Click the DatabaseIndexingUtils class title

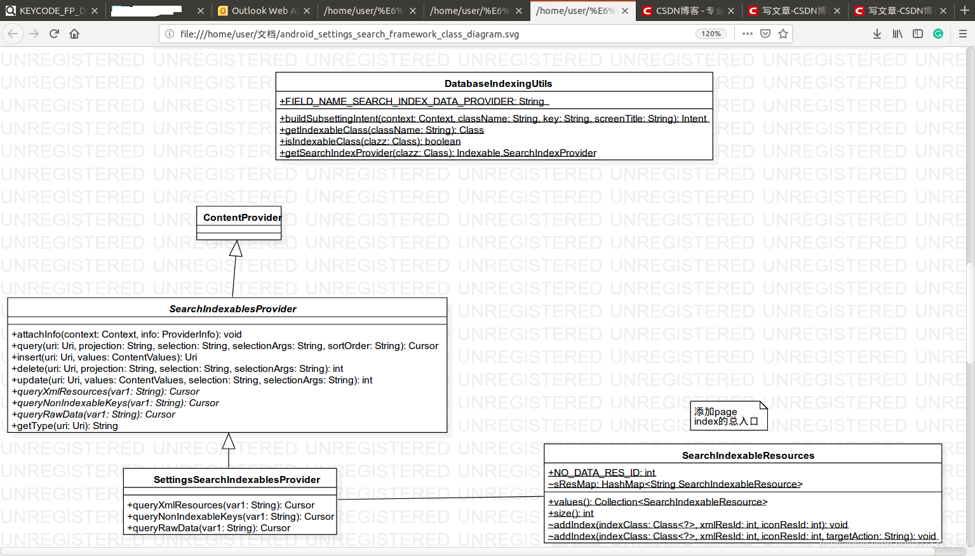tap(498, 84)
